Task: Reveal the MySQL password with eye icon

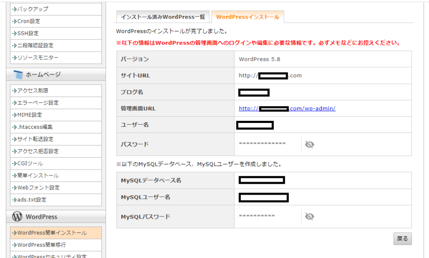Action: [x=310, y=216]
